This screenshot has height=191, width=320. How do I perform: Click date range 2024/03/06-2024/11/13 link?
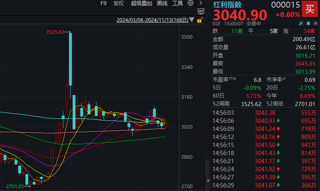click(153, 20)
